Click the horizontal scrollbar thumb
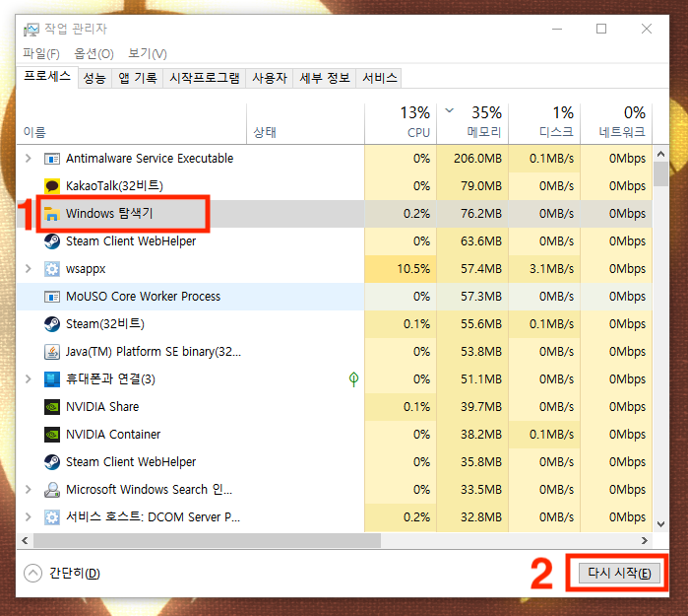 click(207, 540)
